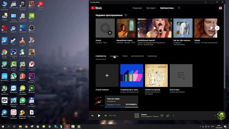The width and height of the screenshot is (229, 129).
Task: Select the 4K Video Downloader desktop icon
Action: [23, 90]
